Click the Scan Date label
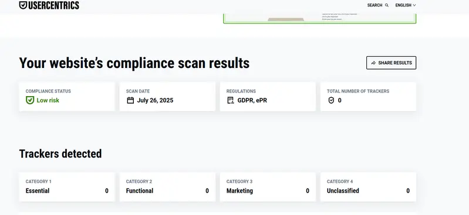This screenshot has height=215, width=469. (x=138, y=91)
